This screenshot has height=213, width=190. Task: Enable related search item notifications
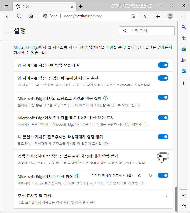(x=163, y=156)
